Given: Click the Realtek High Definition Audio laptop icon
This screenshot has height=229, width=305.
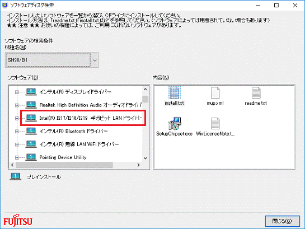Looking at the screenshot, I should click(x=31, y=105).
